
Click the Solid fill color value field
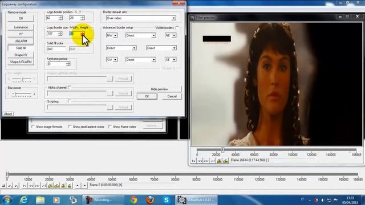tap(56, 49)
